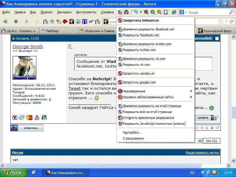Switch to the Lib.Ru tab
The width and height of the screenshot is (236, 177).
(19, 31)
